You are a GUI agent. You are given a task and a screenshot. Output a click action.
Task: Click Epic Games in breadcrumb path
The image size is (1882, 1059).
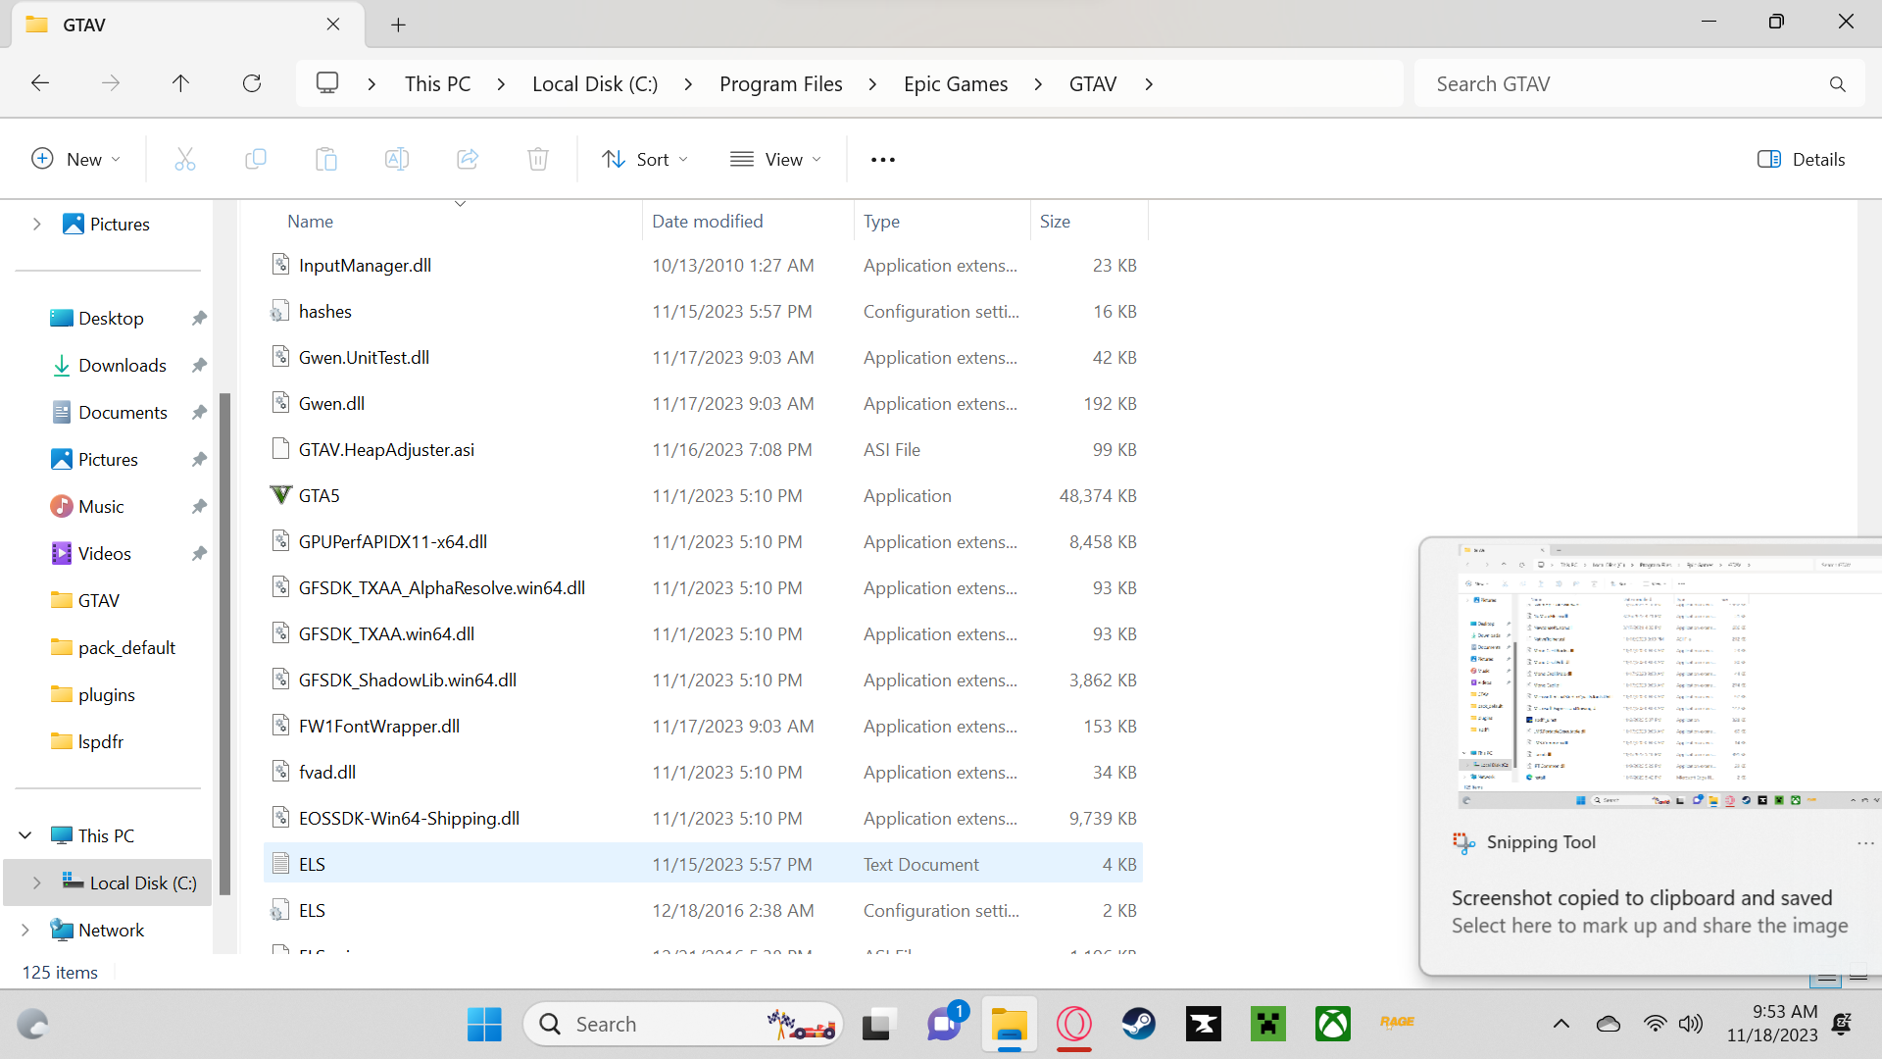955,83
